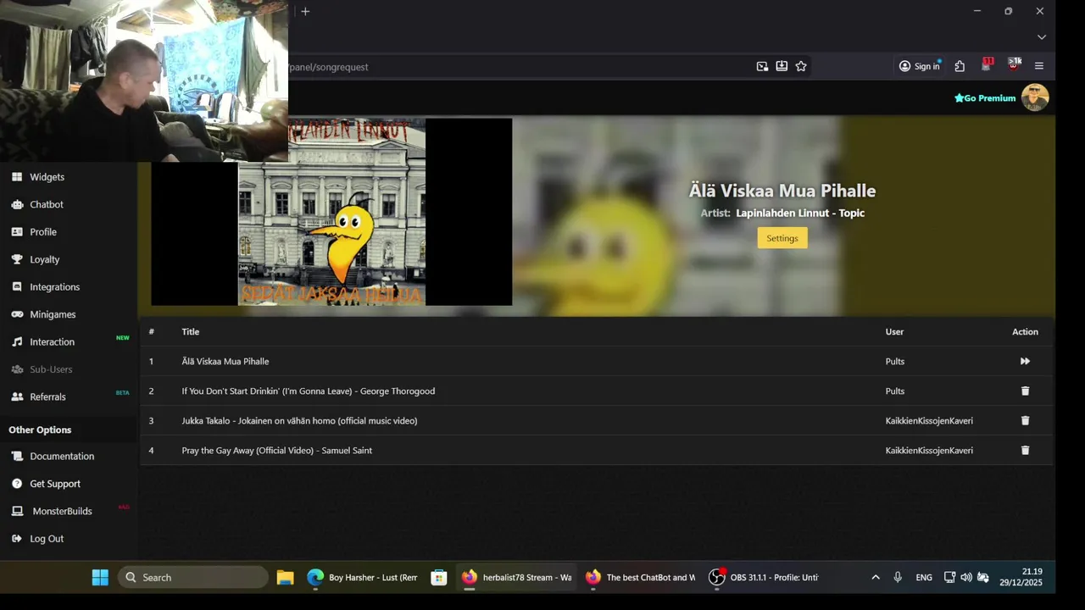Click the User column header
This screenshot has height=610, width=1085.
pyautogui.click(x=894, y=331)
